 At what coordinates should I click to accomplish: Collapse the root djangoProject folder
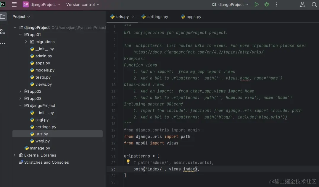pyautogui.click(x=15, y=27)
